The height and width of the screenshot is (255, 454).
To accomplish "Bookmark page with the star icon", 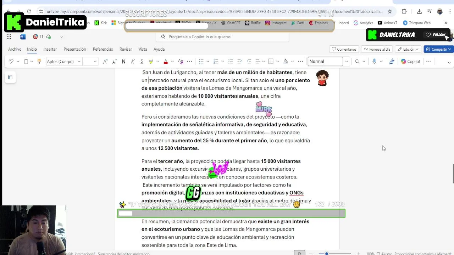I will [x=390, y=11].
